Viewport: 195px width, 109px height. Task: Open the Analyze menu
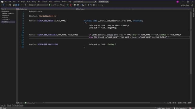click(x=44, y=2)
